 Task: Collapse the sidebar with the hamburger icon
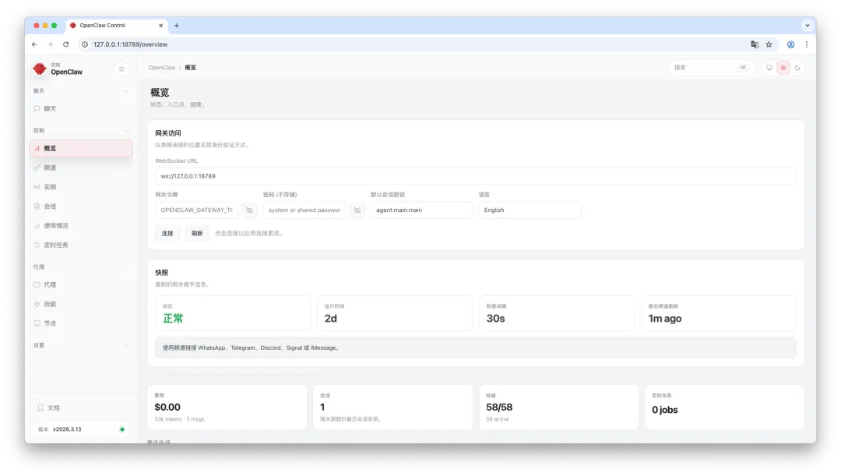coord(121,69)
